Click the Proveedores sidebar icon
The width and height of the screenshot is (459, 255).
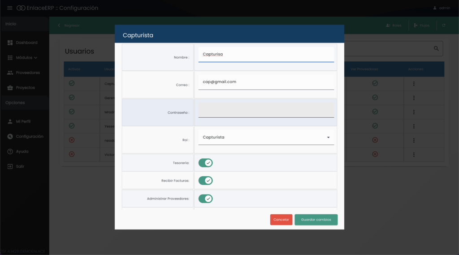point(10,72)
